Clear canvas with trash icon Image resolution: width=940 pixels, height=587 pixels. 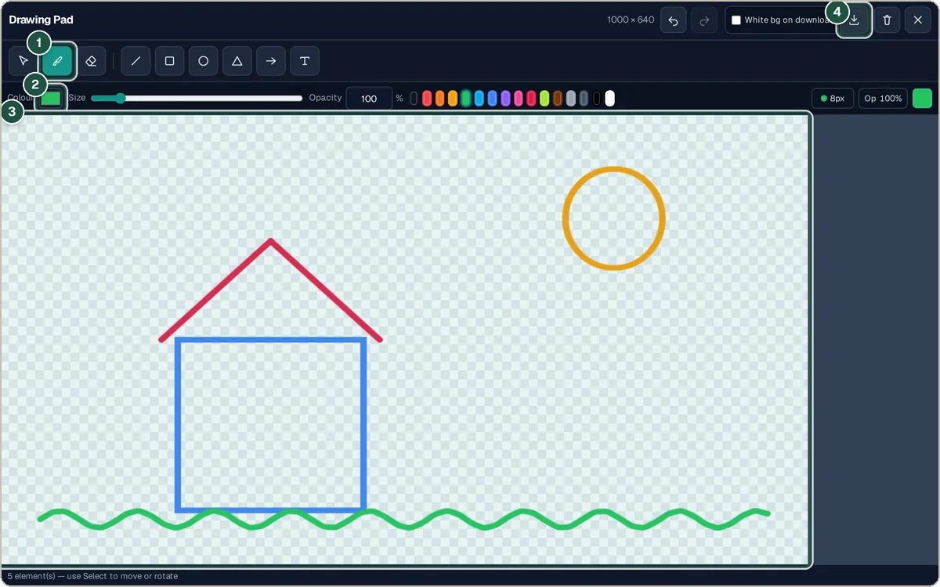[x=887, y=20]
